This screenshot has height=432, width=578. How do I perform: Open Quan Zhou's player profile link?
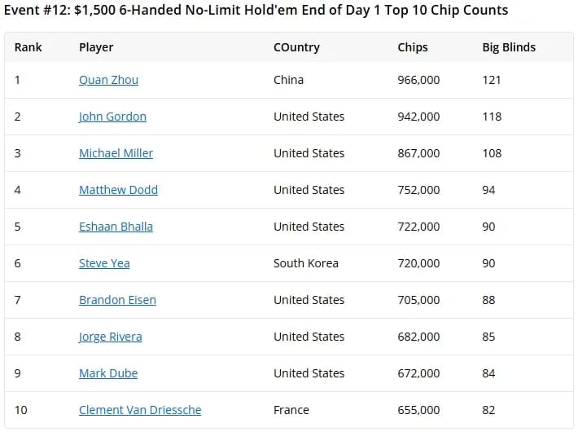(x=108, y=80)
